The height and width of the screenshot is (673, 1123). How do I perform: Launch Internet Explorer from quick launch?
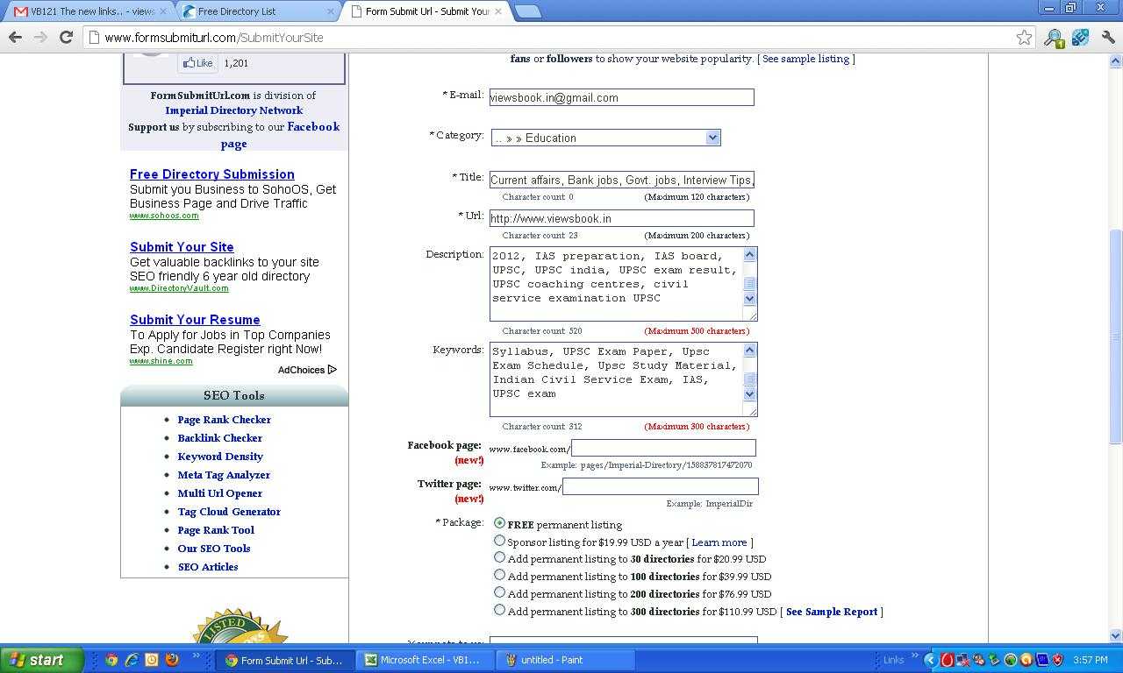click(x=132, y=660)
